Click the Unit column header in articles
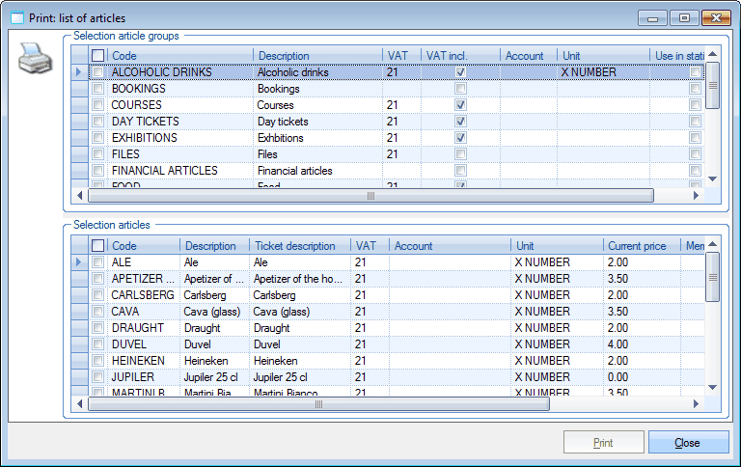 point(556,246)
